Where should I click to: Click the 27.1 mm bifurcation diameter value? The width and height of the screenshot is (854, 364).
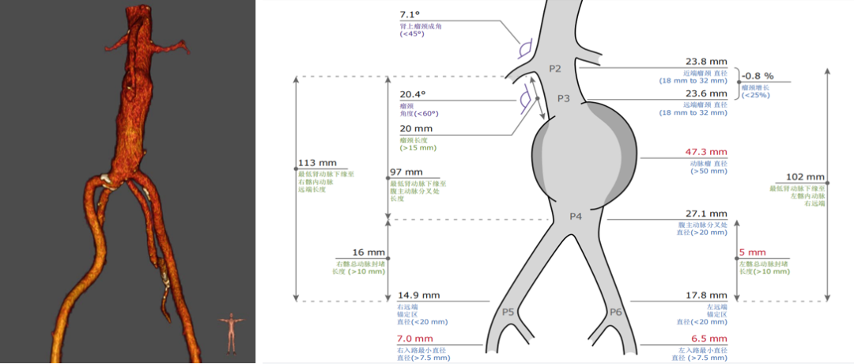(707, 214)
